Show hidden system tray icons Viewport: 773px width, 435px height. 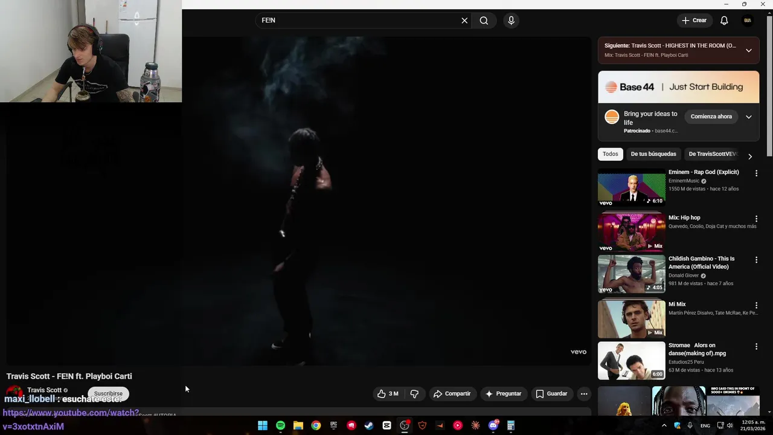pyautogui.click(x=664, y=425)
